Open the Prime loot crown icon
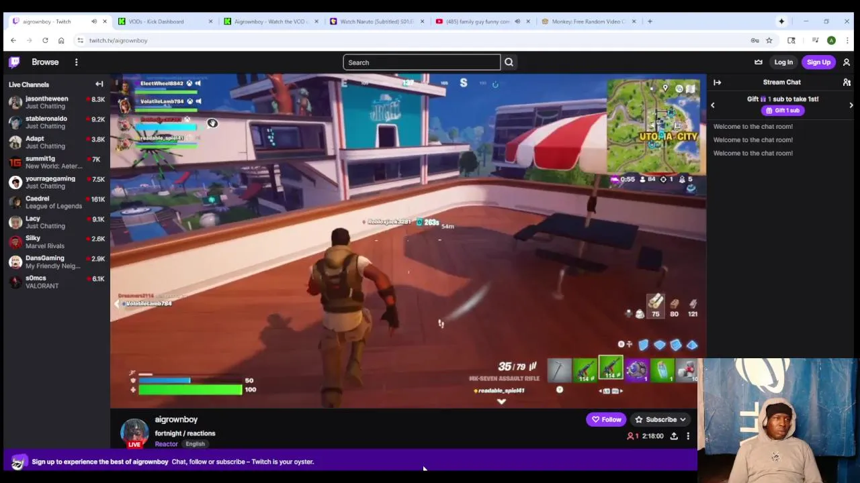Screen dimensions: 860x483 click(x=759, y=62)
